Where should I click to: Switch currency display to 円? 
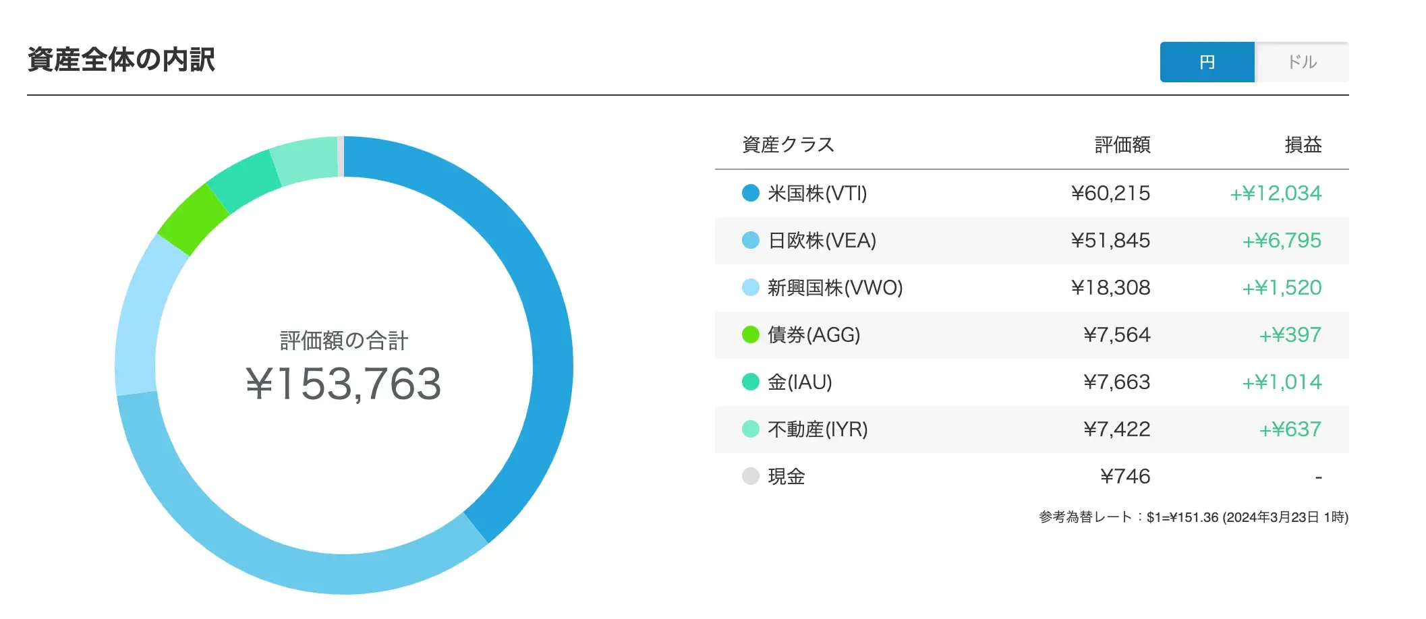pyautogui.click(x=1207, y=62)
